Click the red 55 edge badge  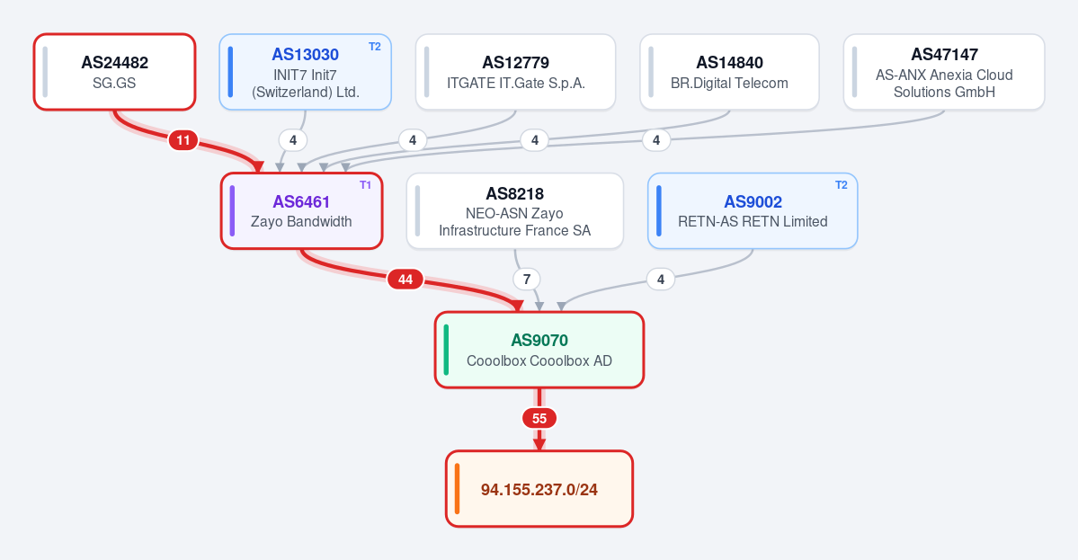(x=539, y=419)
